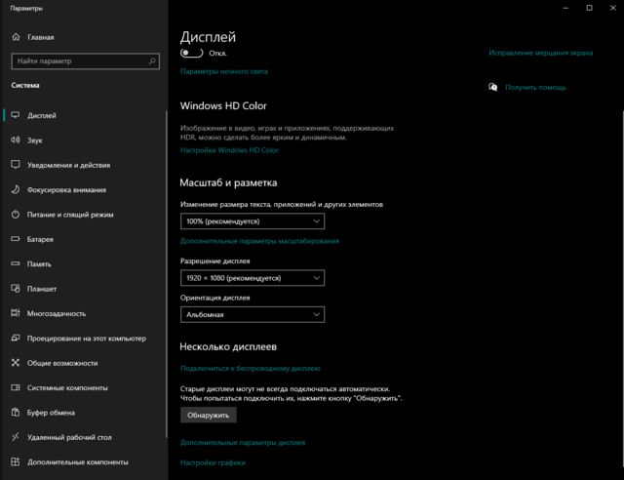Open Получить помощь help link

tap(534, 88)
